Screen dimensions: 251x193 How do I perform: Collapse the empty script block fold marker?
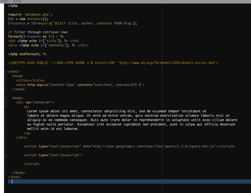click(x=6, y=155)
